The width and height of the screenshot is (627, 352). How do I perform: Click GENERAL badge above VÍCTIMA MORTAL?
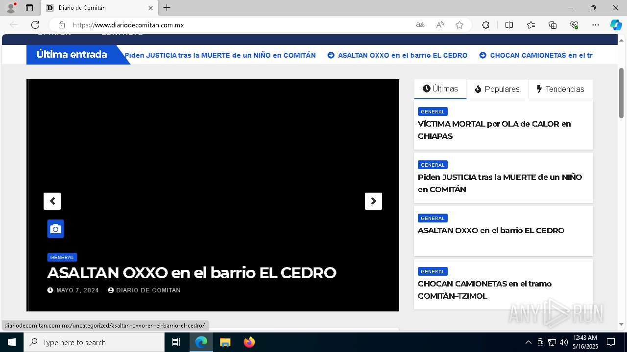tap(433, 111)
